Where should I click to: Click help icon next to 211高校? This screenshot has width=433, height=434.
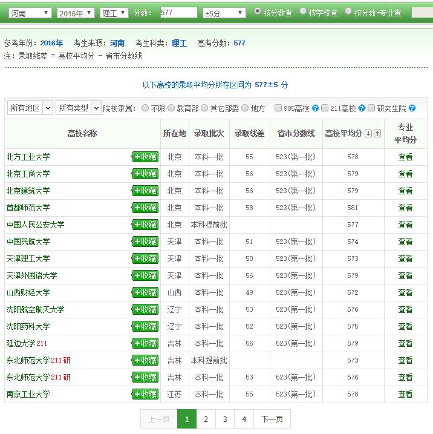(362, 108)
